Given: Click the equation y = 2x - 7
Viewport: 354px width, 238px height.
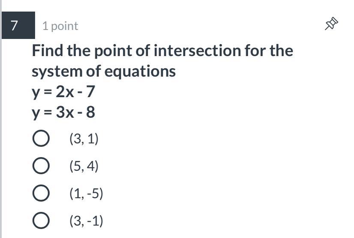Looking at the screenshot, I should pyautogui.click(x=63, y=91).
